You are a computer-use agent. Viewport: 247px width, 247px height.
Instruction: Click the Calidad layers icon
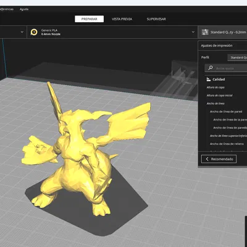[209, 79]
